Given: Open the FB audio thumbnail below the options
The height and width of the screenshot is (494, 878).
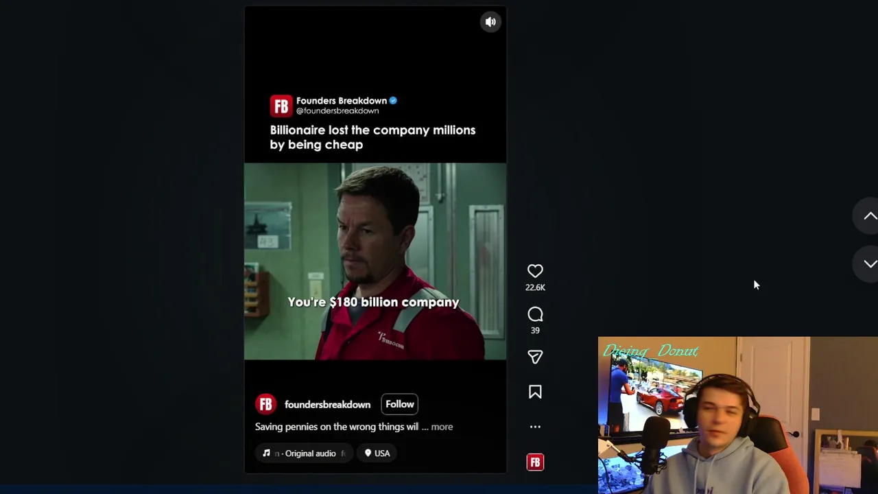Looking at the screenshot, I should [x=535, y=462].
